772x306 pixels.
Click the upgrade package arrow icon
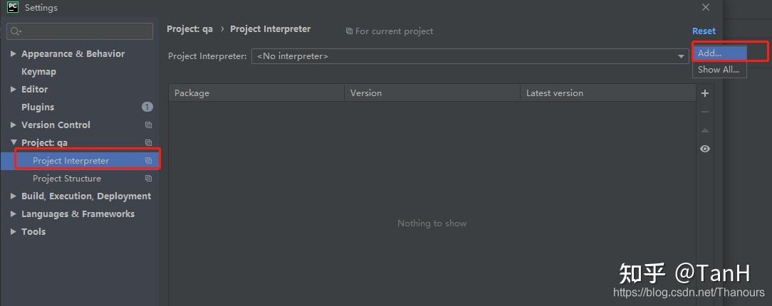coord(705,130)
